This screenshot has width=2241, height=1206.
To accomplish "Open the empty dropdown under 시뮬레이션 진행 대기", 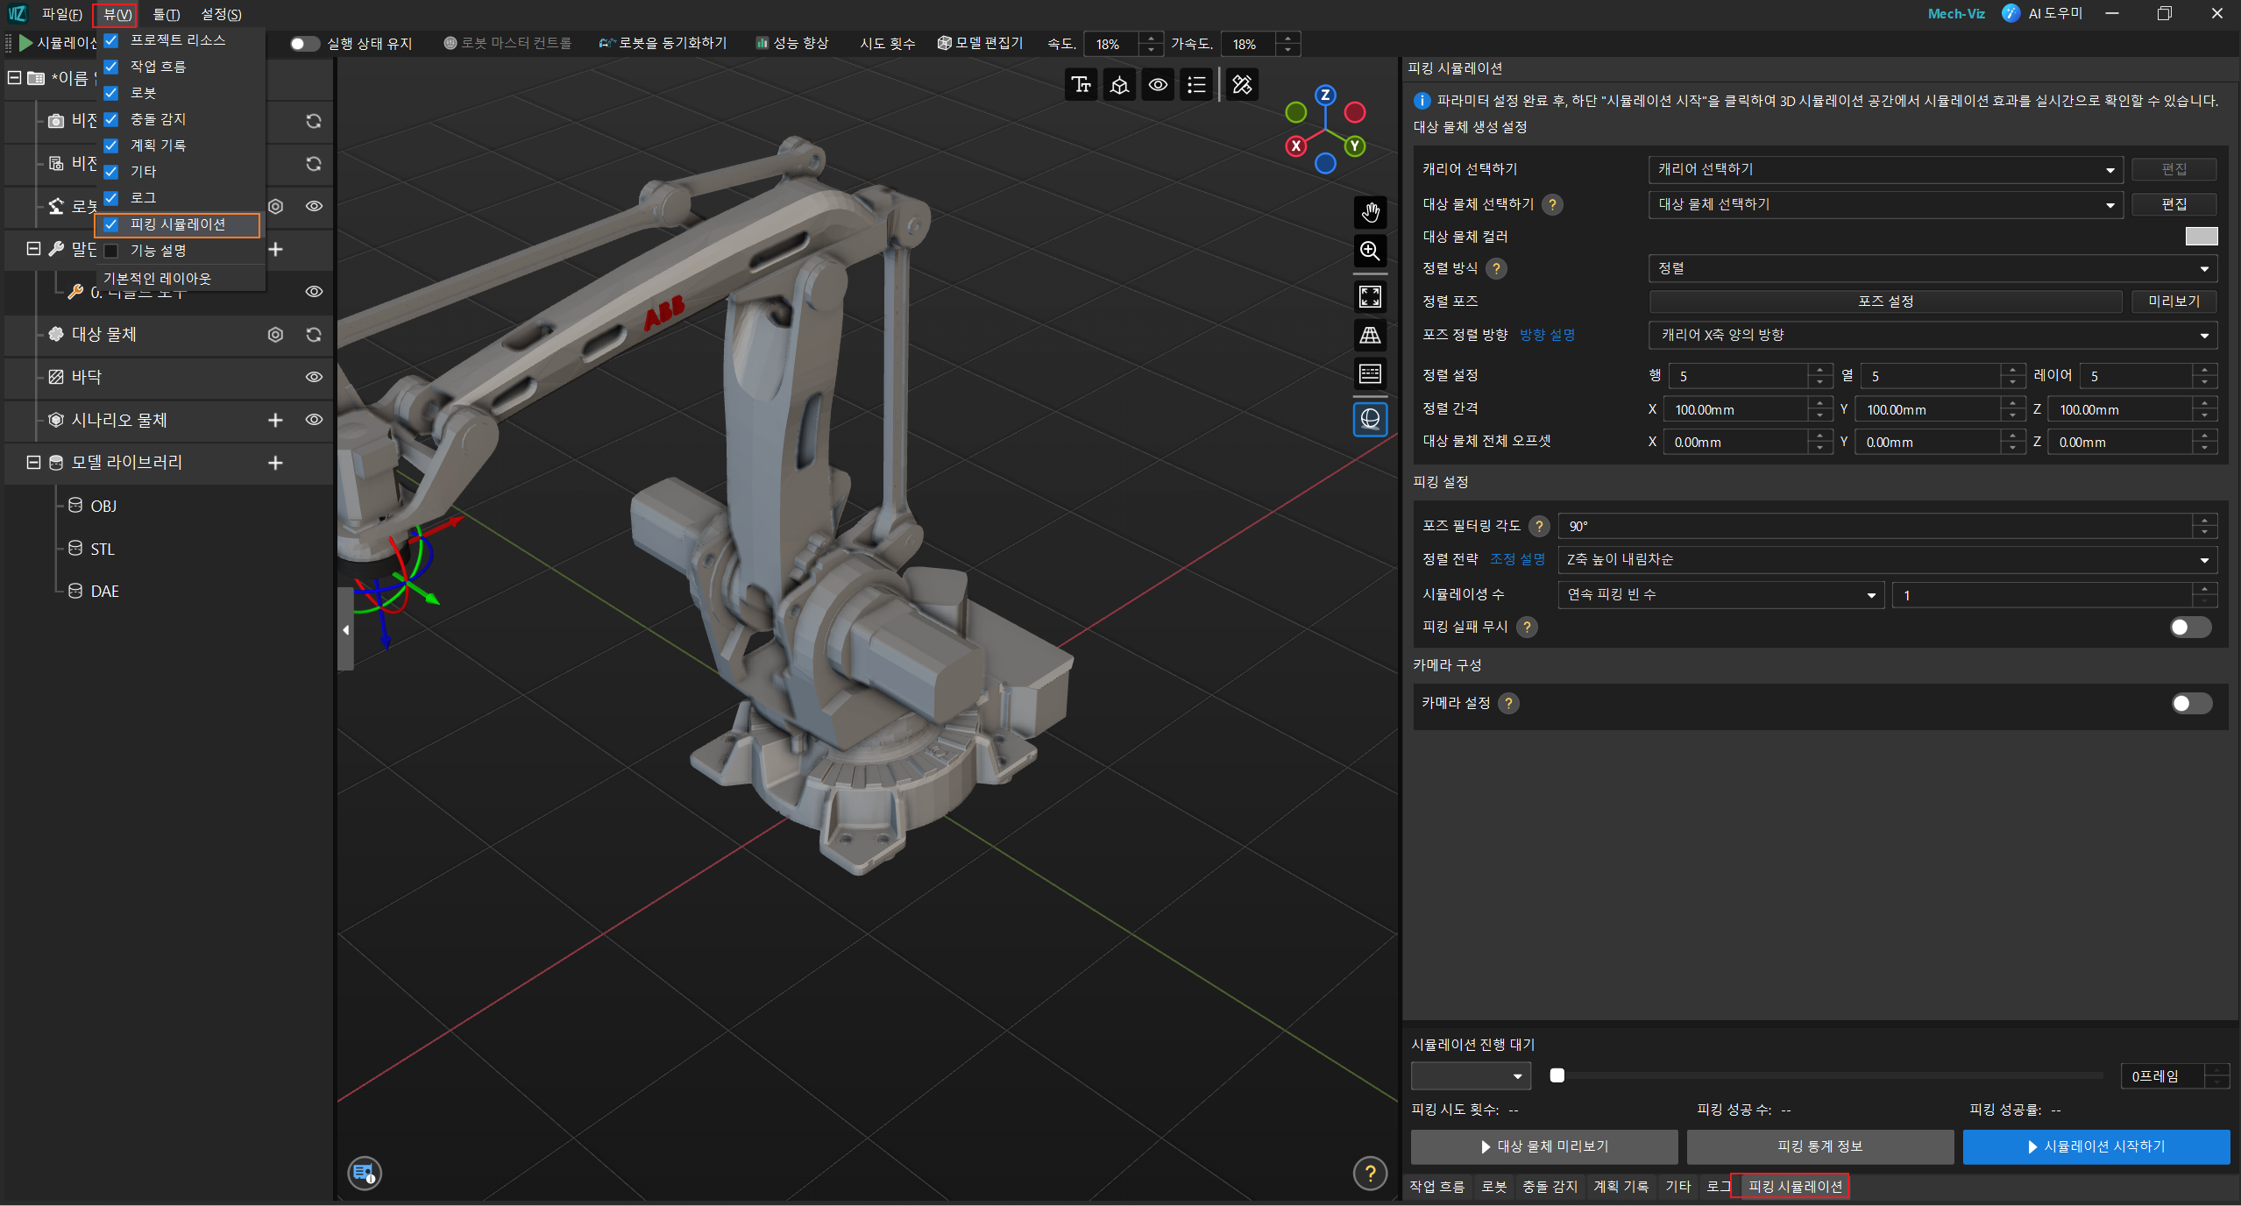I will pyautogui.click(x=1471, y=1075).
